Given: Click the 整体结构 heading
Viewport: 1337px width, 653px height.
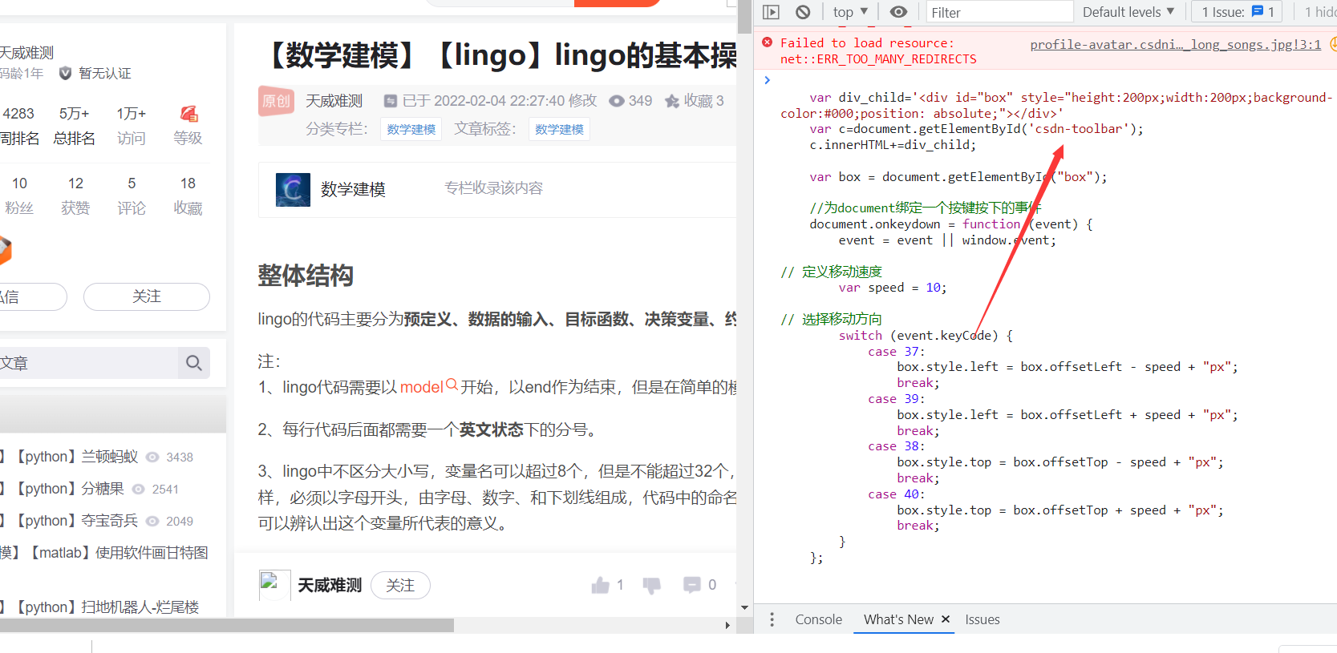Looking at the screenshot, I should 306,276.
